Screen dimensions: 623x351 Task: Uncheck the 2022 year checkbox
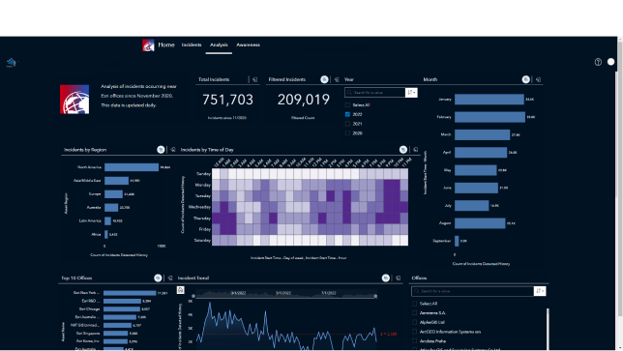coord(347,114)
